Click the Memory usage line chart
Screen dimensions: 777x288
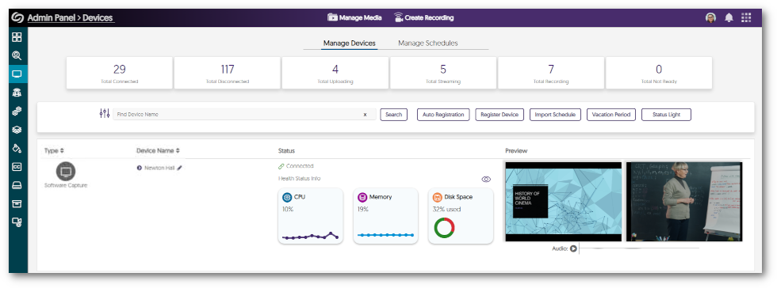(x=385, y=235)
